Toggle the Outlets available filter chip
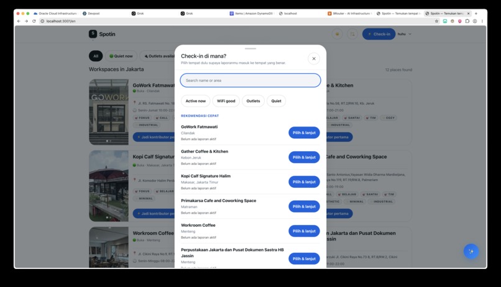The width and height of the screenshot is (501, 287). [159, 56]
